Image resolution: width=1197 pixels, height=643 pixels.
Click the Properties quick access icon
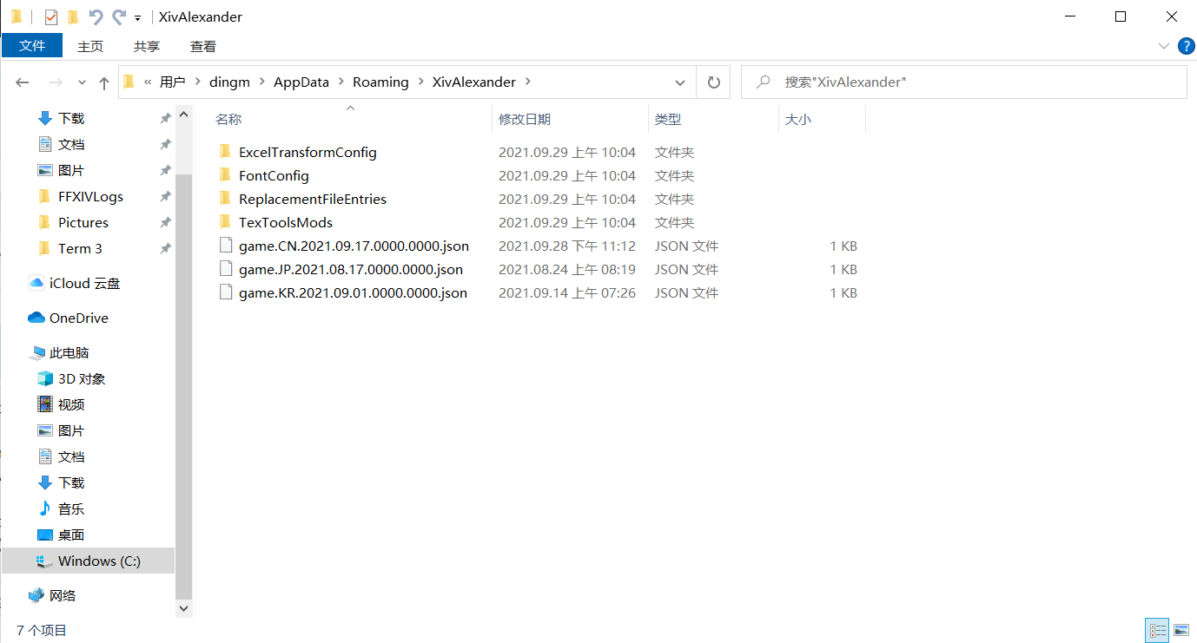pyautogui.click(x=51, y=16)
